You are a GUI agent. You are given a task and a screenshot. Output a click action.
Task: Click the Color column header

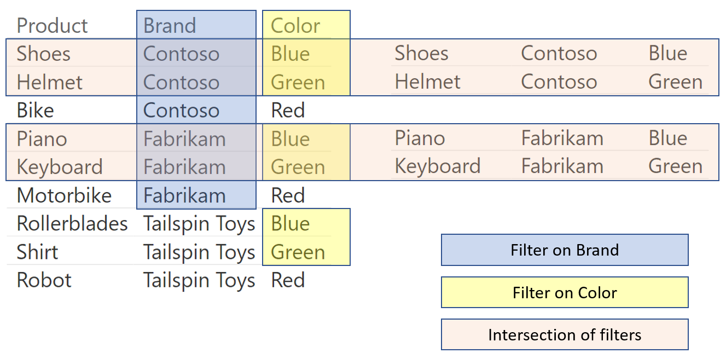coord(295,26)
